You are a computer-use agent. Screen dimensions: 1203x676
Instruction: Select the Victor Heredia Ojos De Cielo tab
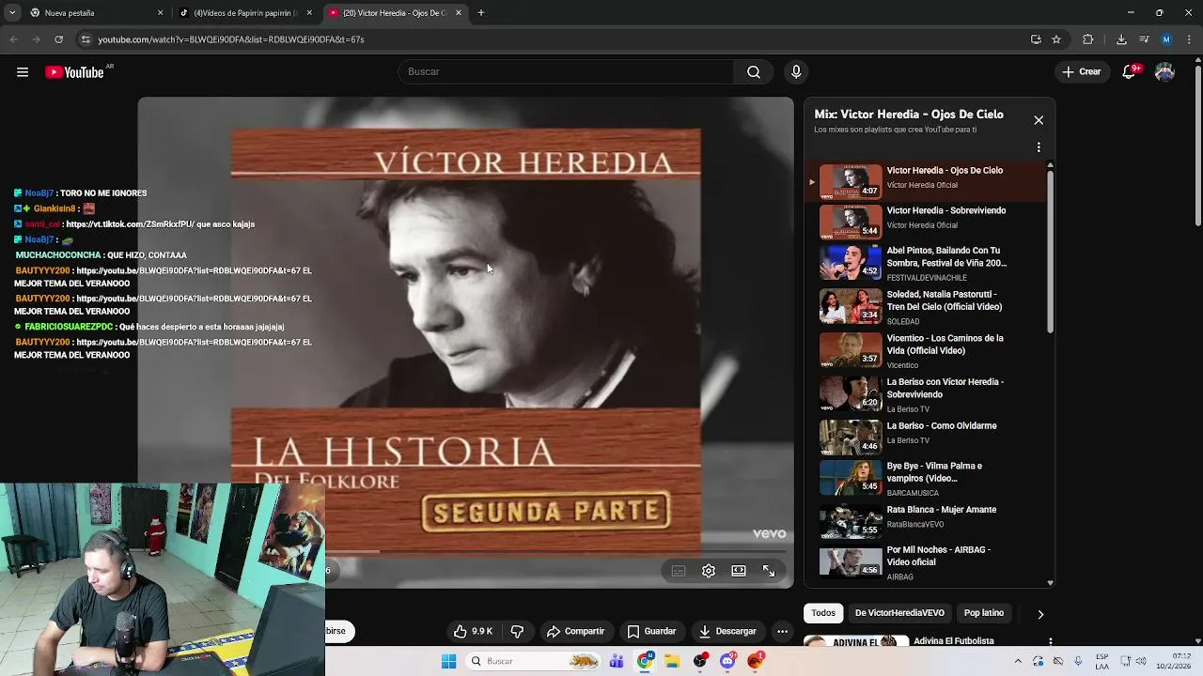tap(395, 13)
